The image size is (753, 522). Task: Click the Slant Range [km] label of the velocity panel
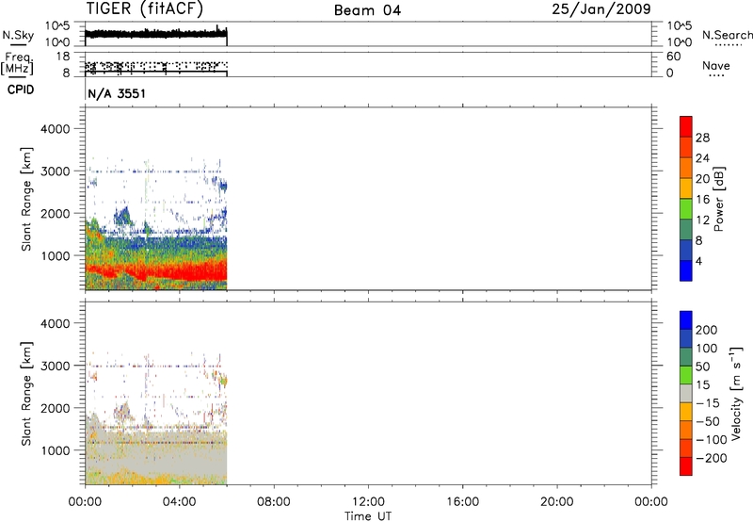click(26, 394)
